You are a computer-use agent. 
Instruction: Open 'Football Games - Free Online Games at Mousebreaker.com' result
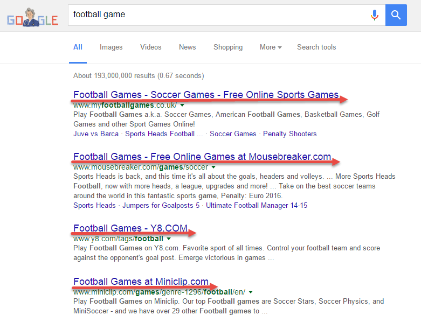pyautogui.click(x=202, y=157)
